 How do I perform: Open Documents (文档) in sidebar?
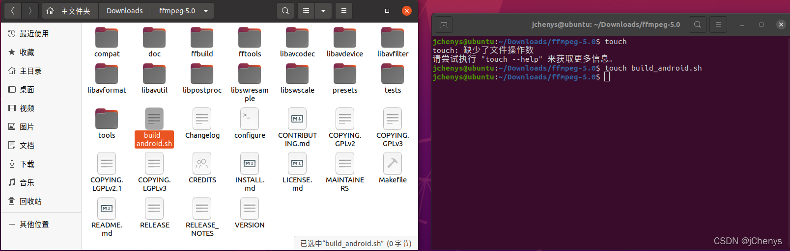[x=41, y=145]
